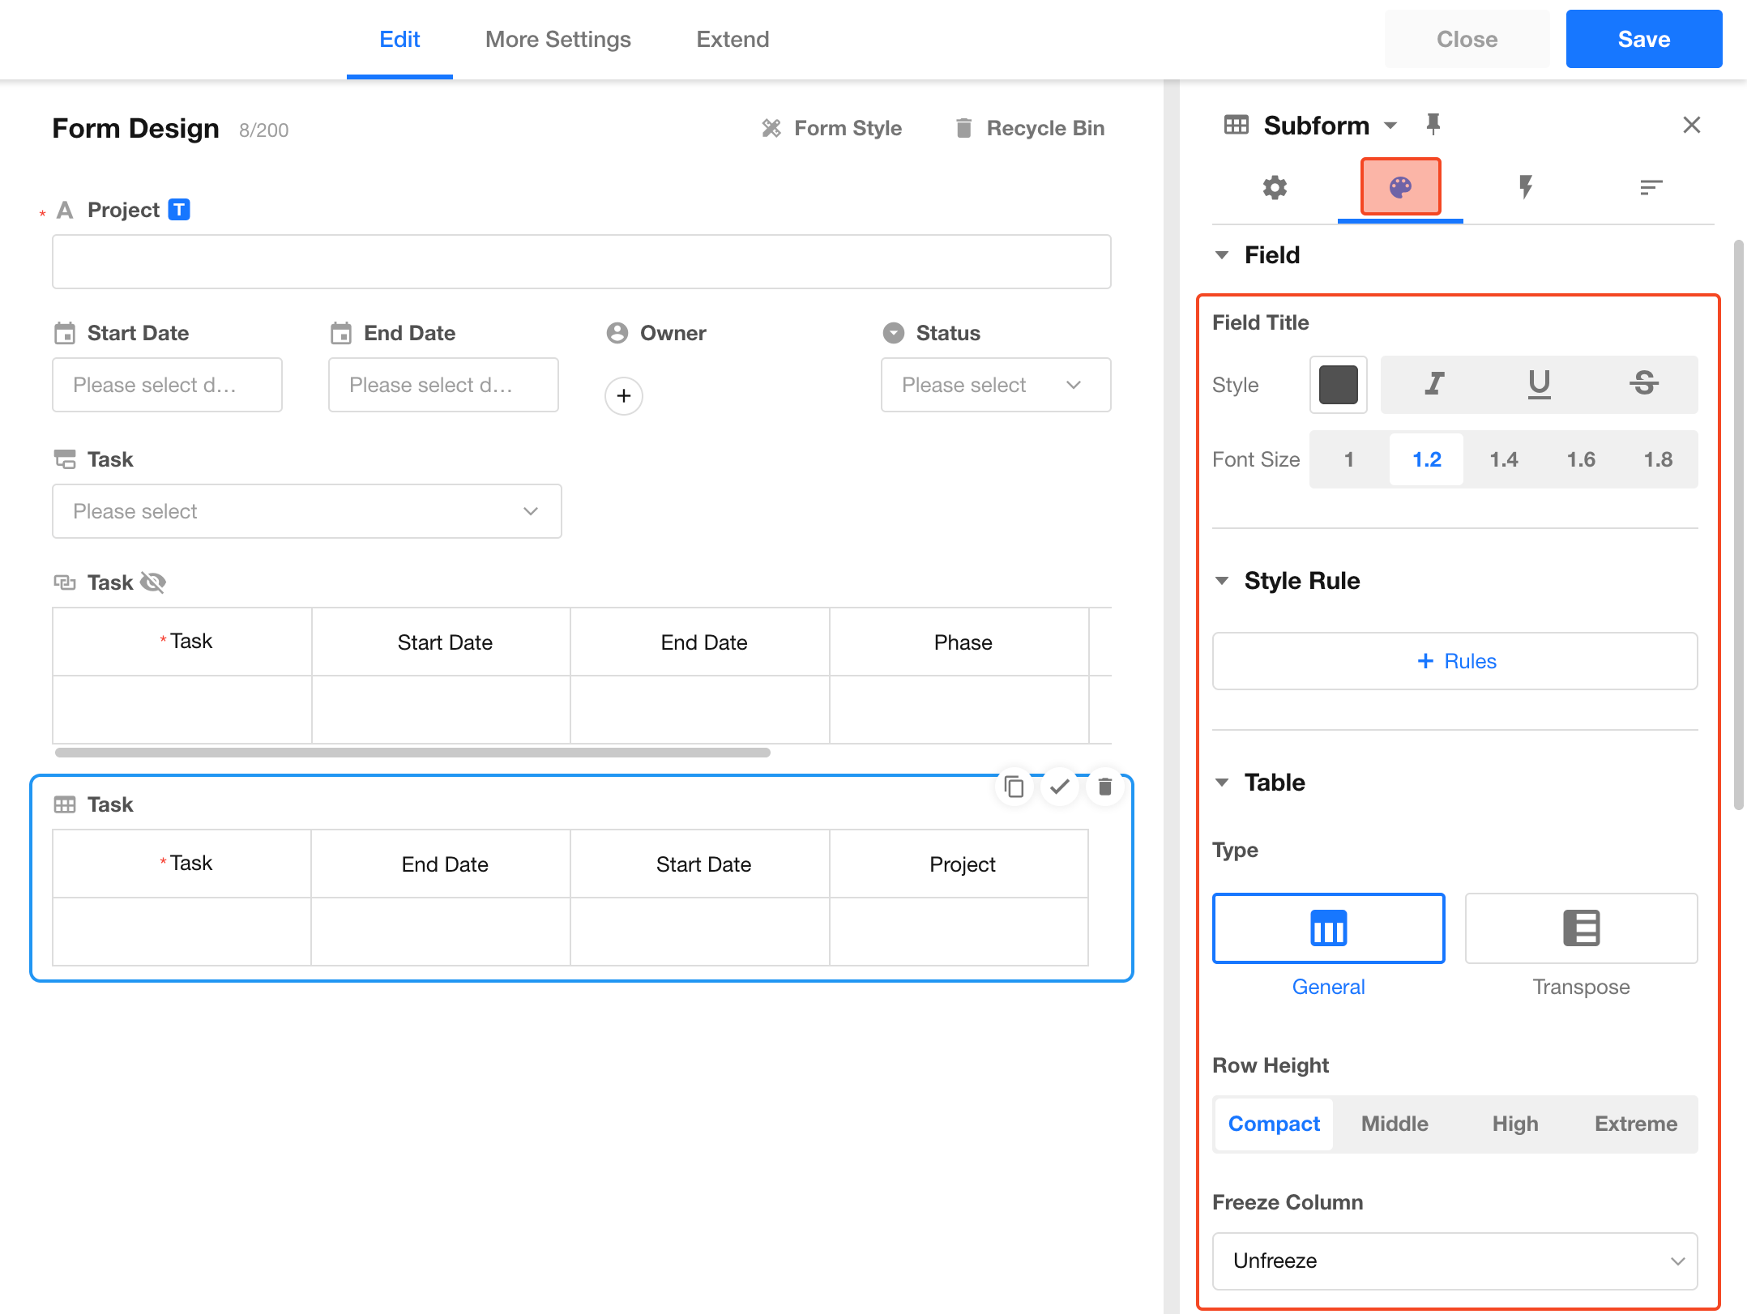Viewport: 1747px width, 1314px height.
Task: Open the Freeze Column Unfreeze dropdown
Action: (1454, 1261)
